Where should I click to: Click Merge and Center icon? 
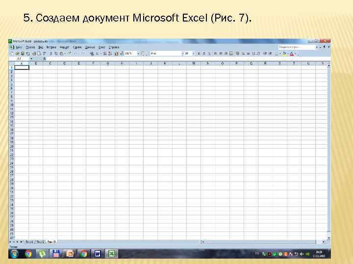(x=231, y=53)
